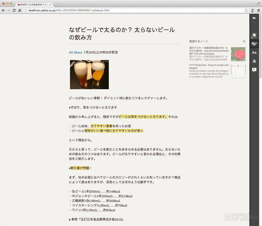Open a new tab with the blank tab button
262x226 pixels.
coord(57,5)
